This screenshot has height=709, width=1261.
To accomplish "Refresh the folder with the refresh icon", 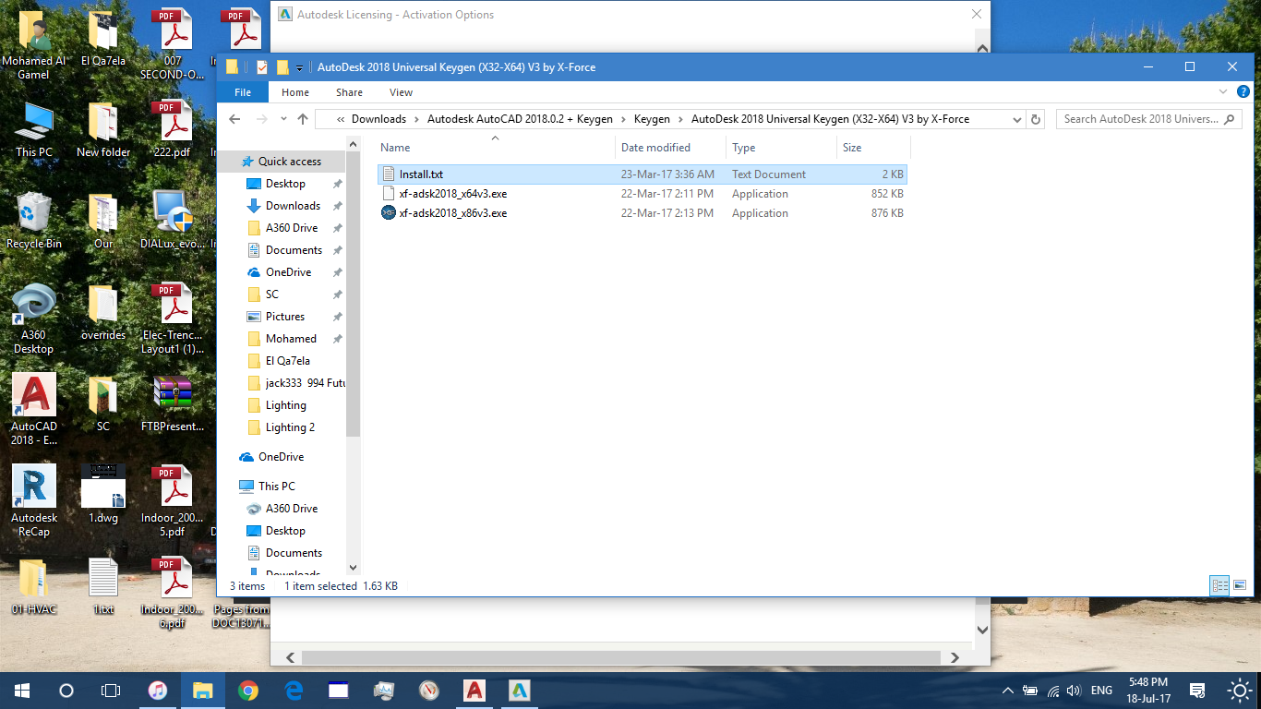I will (1036, 119).
